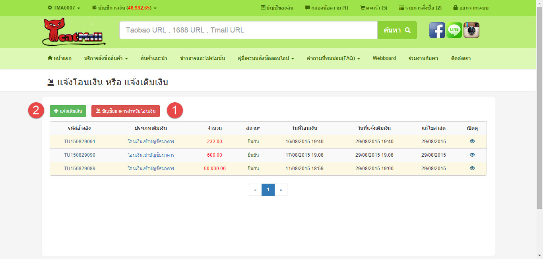Expand the TMA0007 account dropdown
The height and width of the screenshot is (259, 543).
tap(64, 8)
